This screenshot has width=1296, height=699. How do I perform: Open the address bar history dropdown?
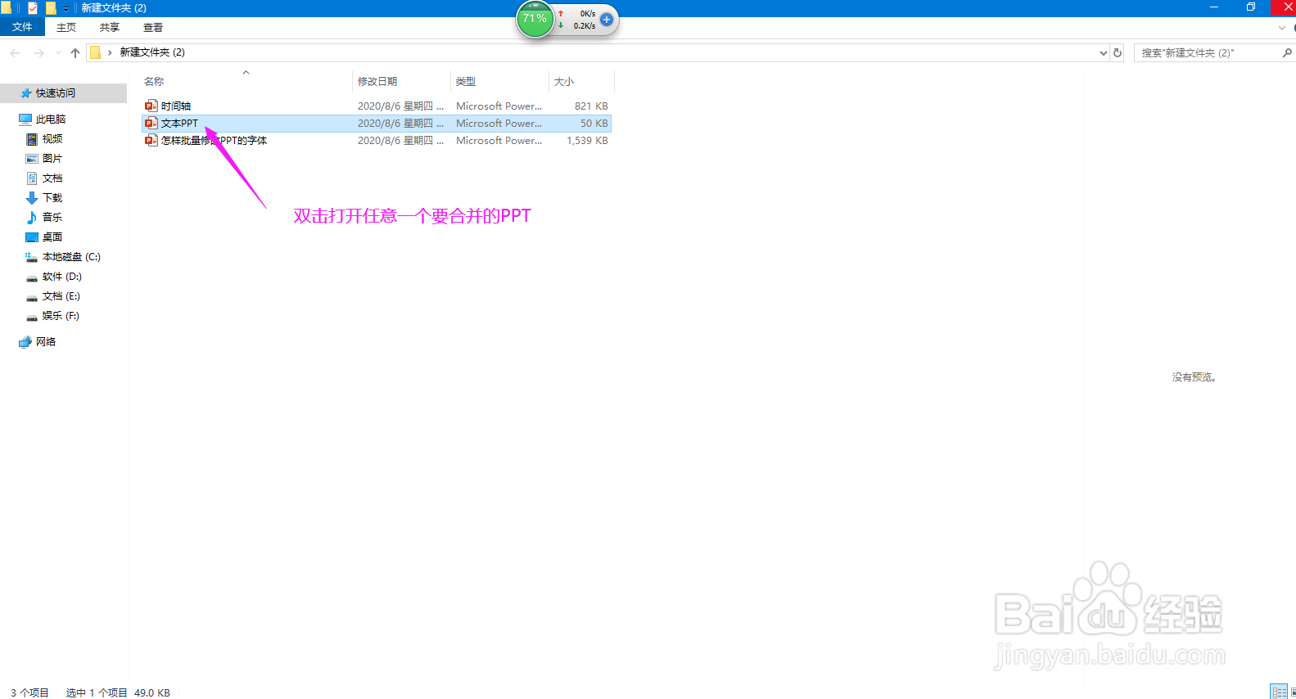(1103, 52)
